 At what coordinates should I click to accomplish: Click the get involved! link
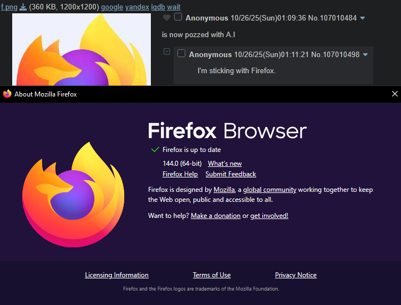click(270, 216)
